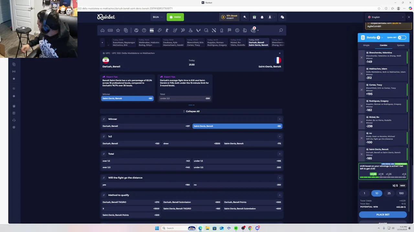Switch to the Combo betslip tab
Screen dimensions: 414x232
click(383, 45)
